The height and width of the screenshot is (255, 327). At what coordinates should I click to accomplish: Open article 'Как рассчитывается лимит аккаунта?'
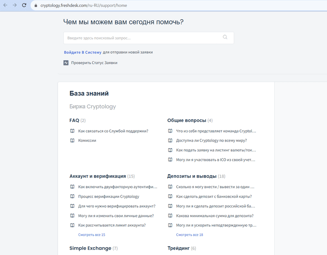click(x=112, y=226)
